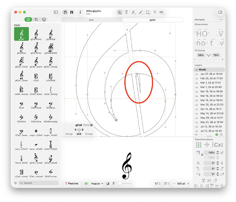Image resolution: width=236 pixels, height=202 pixels.
Task: Switch to regular weight n master
Action: point(65,12)
